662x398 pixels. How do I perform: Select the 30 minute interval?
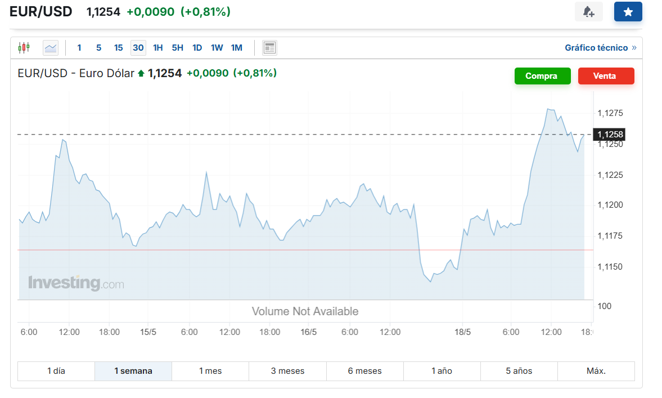tap(138, 48)
